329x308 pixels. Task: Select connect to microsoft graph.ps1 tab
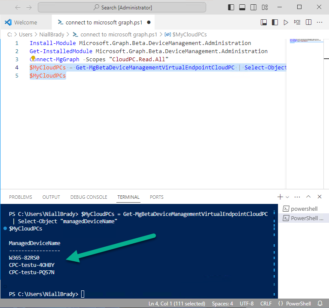coord(104,22)
